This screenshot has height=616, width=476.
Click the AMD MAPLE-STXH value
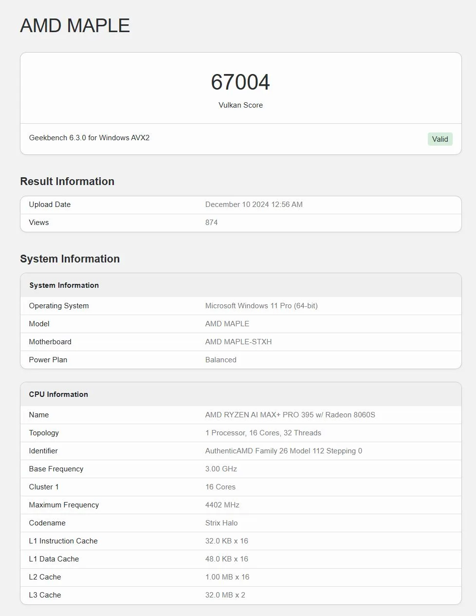(238, 342)
